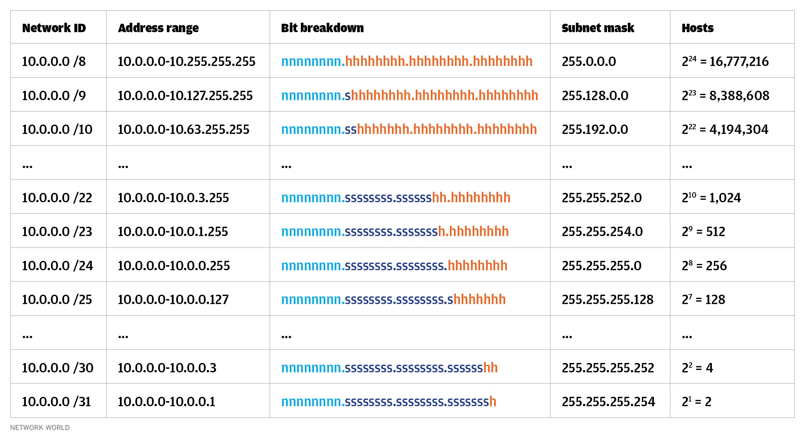Click address range 10.0.0.0-10.0.0.1
The image size is (804, 439).
coord(166,401)
